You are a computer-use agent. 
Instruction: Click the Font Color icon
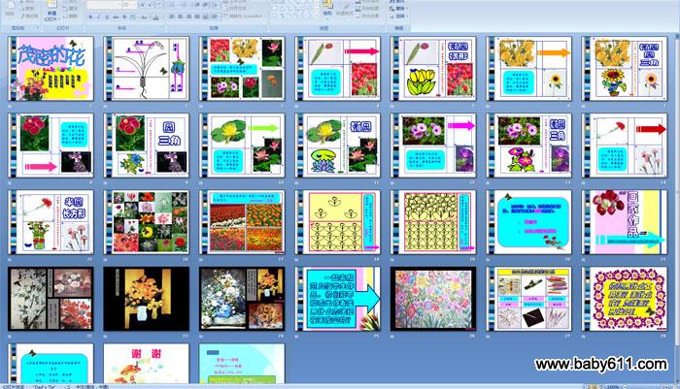(x=156, y=16)
